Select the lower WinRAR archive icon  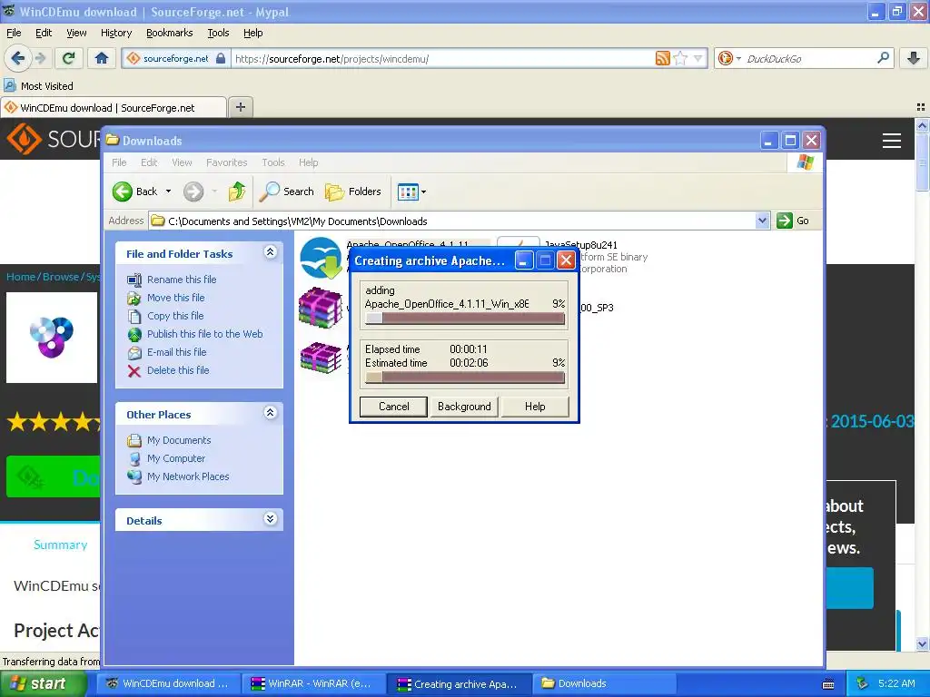pos(321,358)
